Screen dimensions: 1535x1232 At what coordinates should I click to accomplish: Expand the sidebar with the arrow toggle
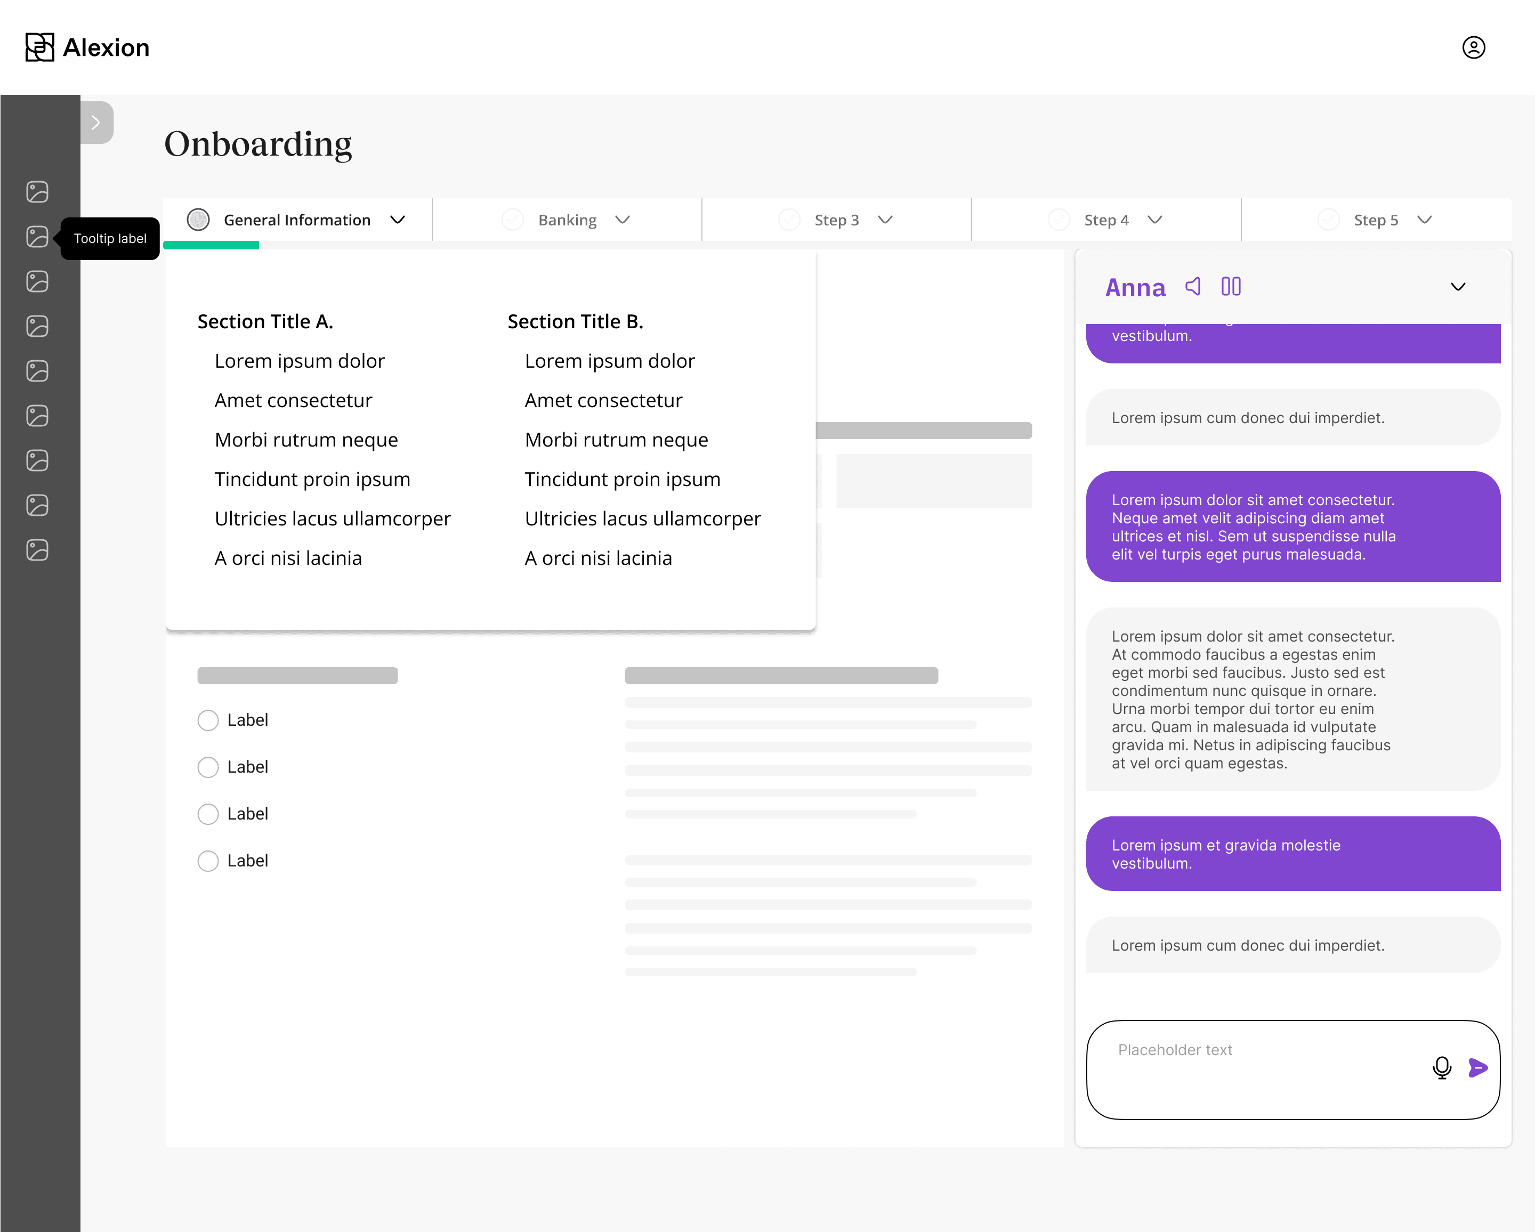coord(96,123)
